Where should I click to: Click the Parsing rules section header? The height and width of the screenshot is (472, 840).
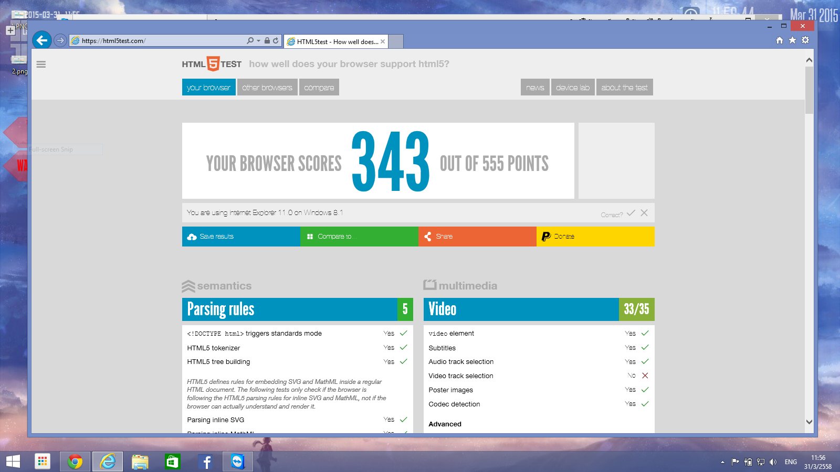coord(298,309)
